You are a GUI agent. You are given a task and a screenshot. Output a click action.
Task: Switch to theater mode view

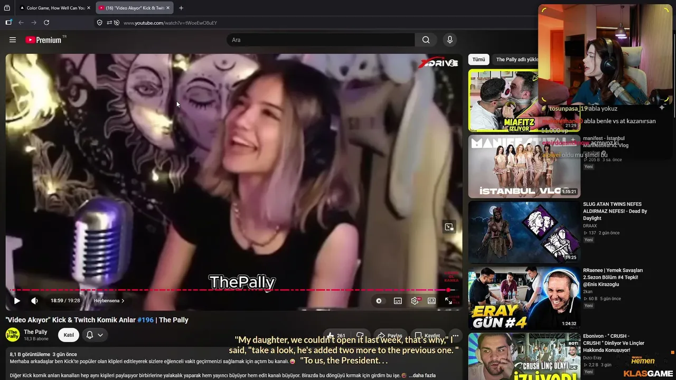tap(431, 301)
